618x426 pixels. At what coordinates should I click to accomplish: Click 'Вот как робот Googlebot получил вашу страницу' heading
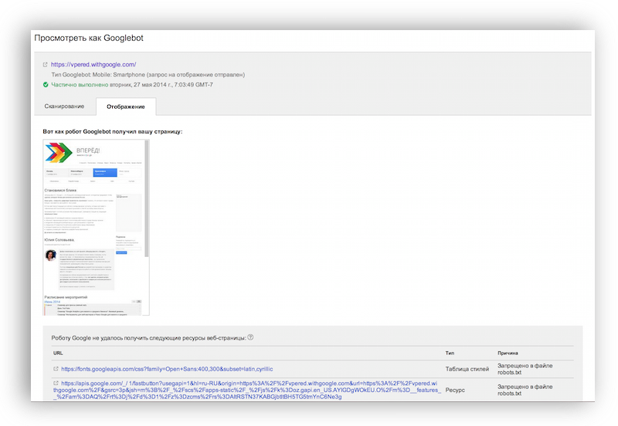[113, 131]
